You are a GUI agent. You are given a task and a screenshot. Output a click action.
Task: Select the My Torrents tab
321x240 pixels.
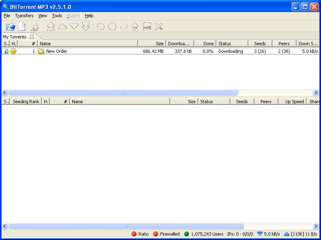(14, 37)
